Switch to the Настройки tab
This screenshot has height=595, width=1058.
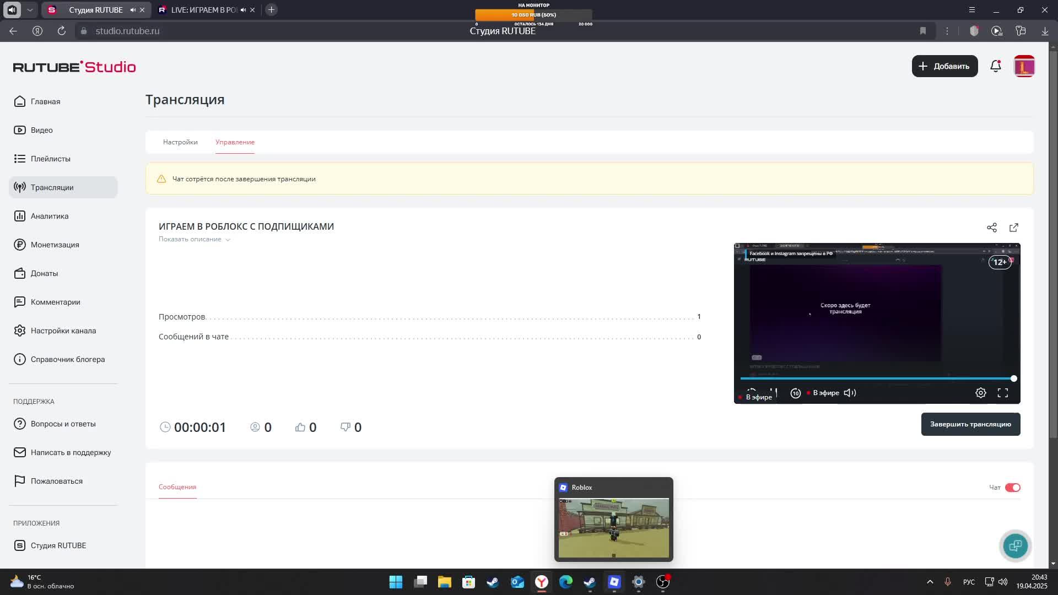click(180, 142)
